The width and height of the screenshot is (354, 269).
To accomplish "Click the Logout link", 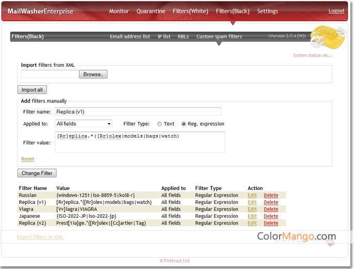I will point(336,11).
